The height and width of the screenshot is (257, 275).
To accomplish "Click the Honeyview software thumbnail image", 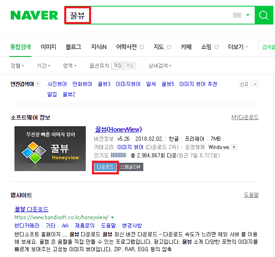I will pos(50,149).
